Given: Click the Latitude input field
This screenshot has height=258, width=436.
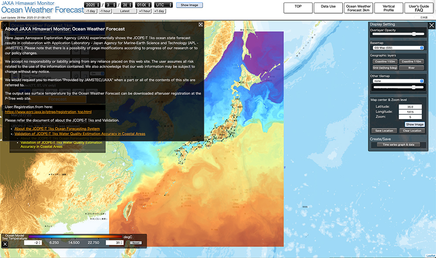Looking at the screenshot, I should [x=410, y=107].
